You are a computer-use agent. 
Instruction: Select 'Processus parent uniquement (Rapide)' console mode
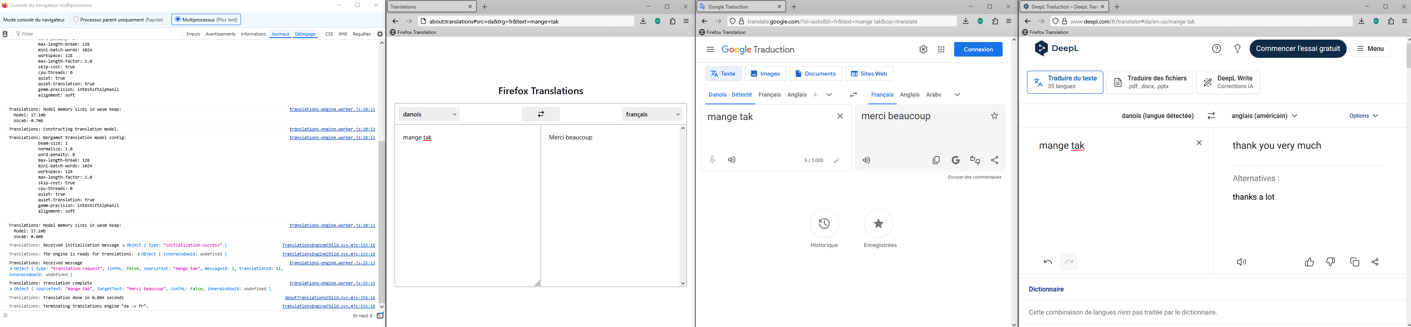pyautogui.click(x=118, y=20)
